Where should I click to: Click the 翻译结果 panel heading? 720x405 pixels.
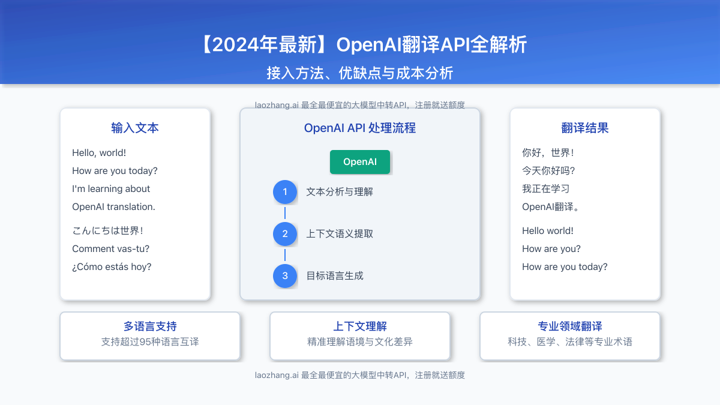585,128
